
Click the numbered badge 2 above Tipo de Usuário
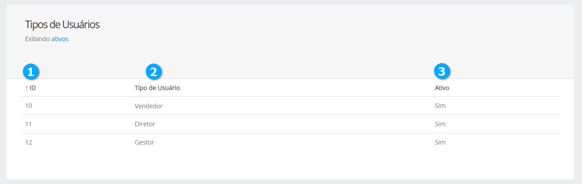tap(154, 71)
